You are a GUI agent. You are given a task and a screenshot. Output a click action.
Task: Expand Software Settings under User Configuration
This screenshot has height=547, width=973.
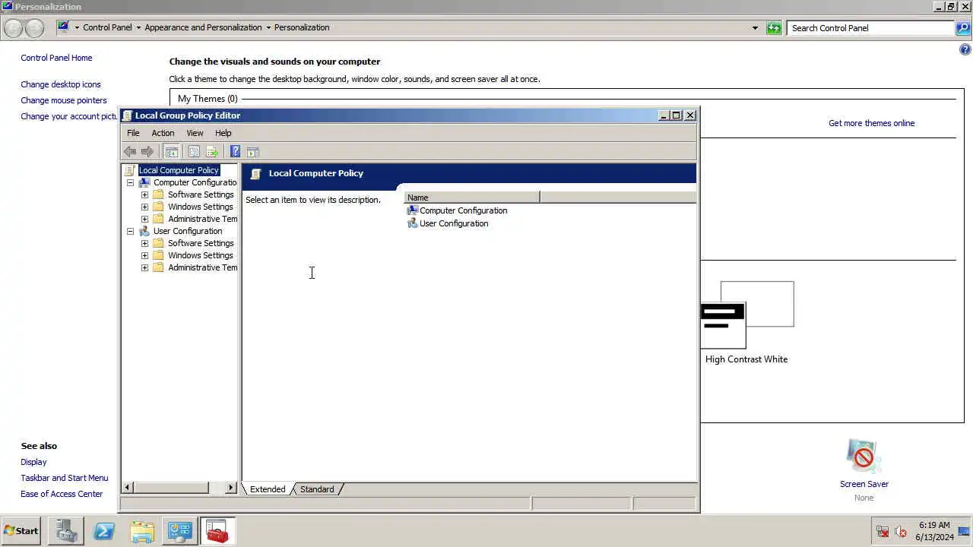(x=144, y=243)
